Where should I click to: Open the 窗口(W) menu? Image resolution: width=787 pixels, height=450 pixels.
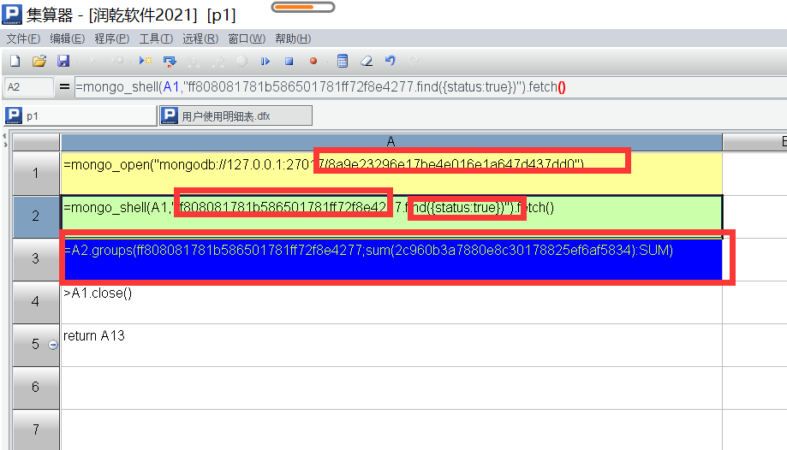click(x=247, y=38)
